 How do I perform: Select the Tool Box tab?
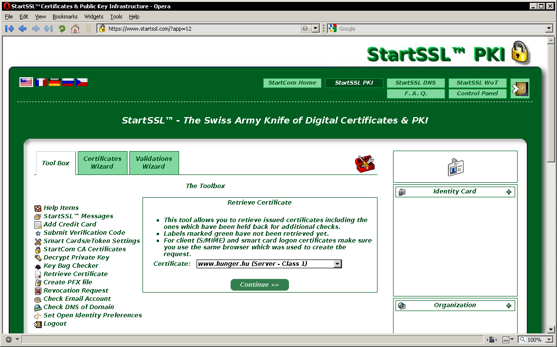tap(55, 163)
